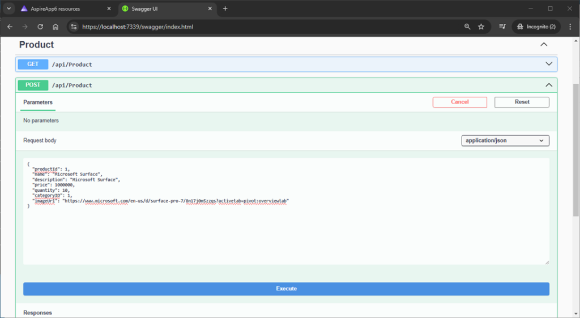Bookmark this page with the star icon

click(x=481, y=27)
